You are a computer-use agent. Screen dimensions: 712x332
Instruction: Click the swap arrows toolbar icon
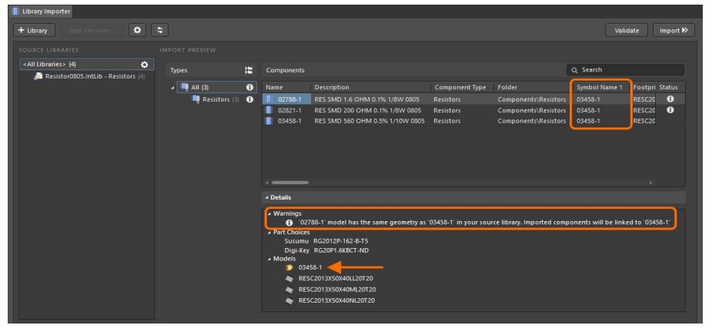pyautogui.click(x=159, y=31)
